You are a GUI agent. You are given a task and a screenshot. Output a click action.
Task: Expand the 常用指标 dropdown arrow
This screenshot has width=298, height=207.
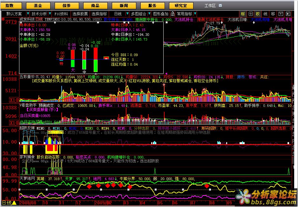[195, 14]
